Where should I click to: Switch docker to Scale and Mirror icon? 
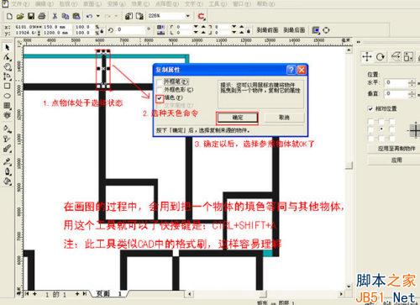(x=396, y=57)
